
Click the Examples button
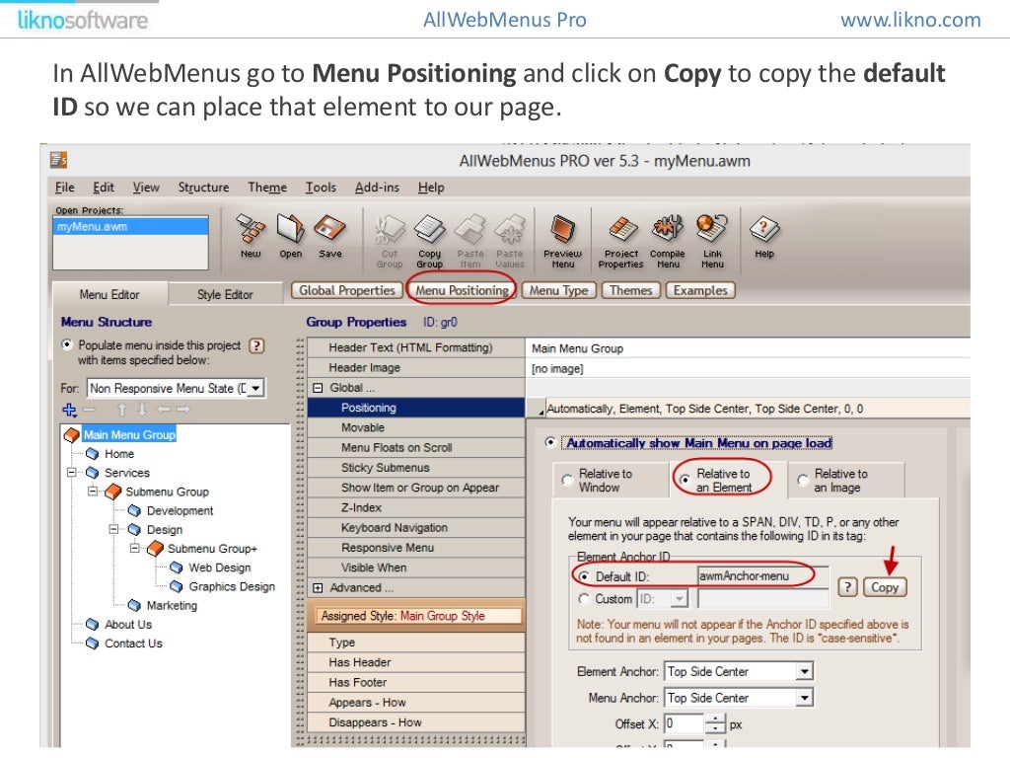coord(700,291)
